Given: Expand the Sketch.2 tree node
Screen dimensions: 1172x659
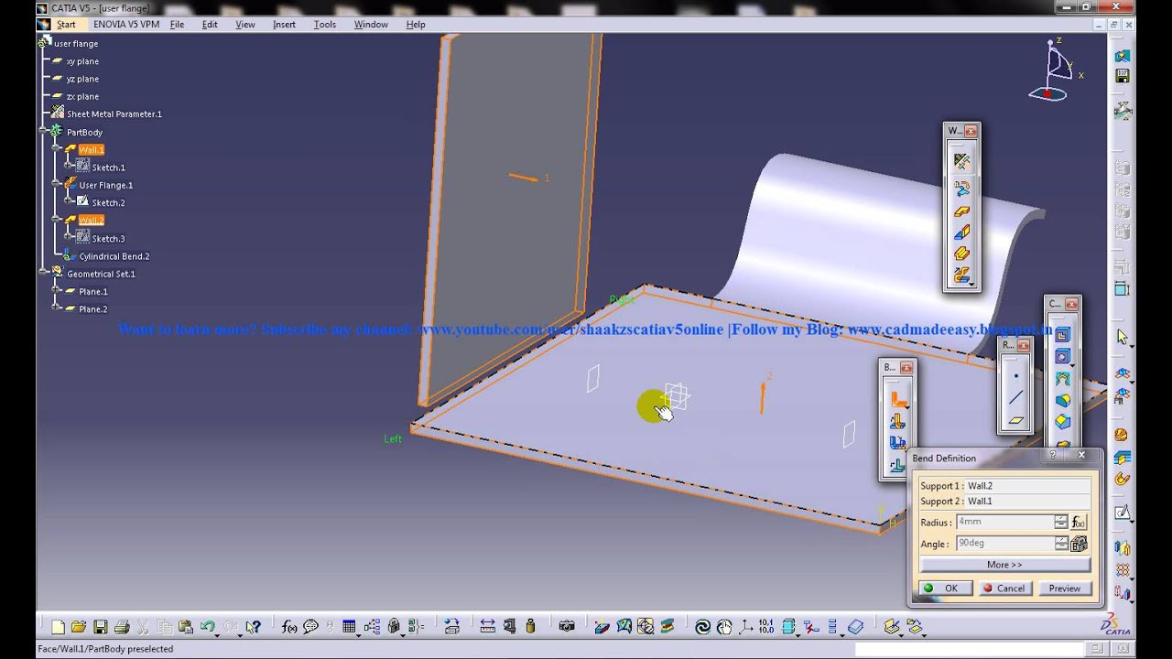Looking at the screenshot, I should click(68, 202).
